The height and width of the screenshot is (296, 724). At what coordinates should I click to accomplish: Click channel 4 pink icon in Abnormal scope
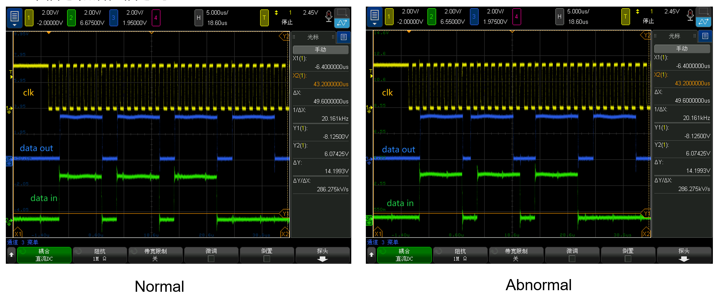[516, 17]
